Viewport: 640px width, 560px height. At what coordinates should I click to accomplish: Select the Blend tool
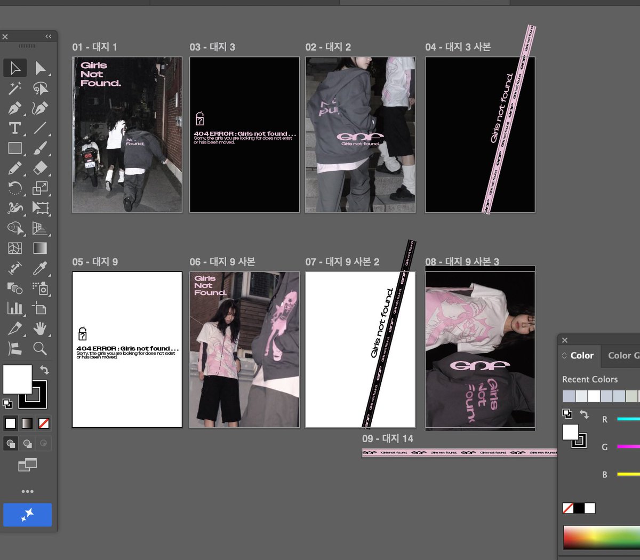[15, 288]
